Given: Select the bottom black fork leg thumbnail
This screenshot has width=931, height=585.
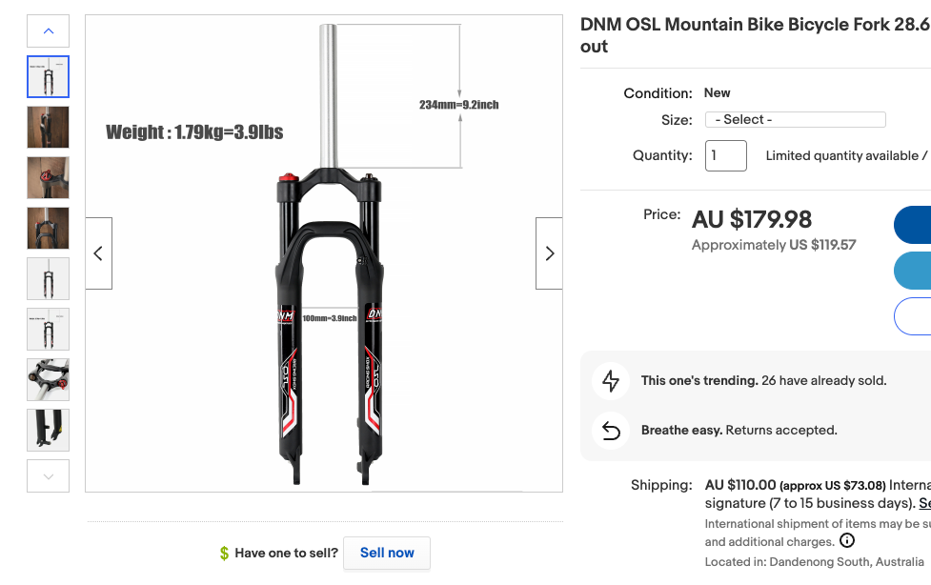Looking at the screenshot, I should click(x=48, y=430).
